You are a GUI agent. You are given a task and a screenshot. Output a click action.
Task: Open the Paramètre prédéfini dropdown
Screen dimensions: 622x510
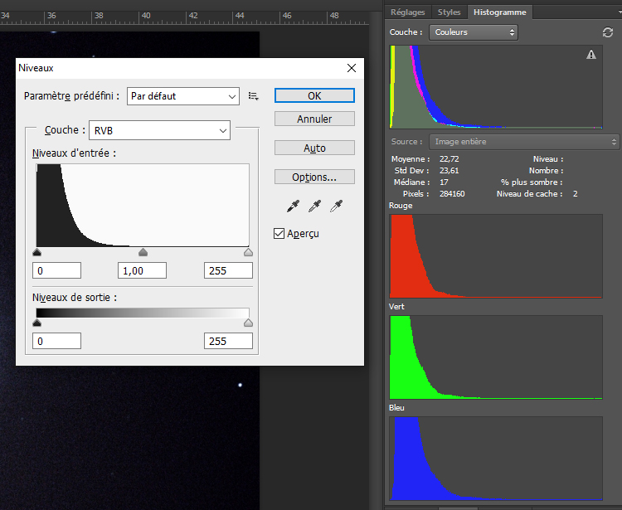point(183,96)
